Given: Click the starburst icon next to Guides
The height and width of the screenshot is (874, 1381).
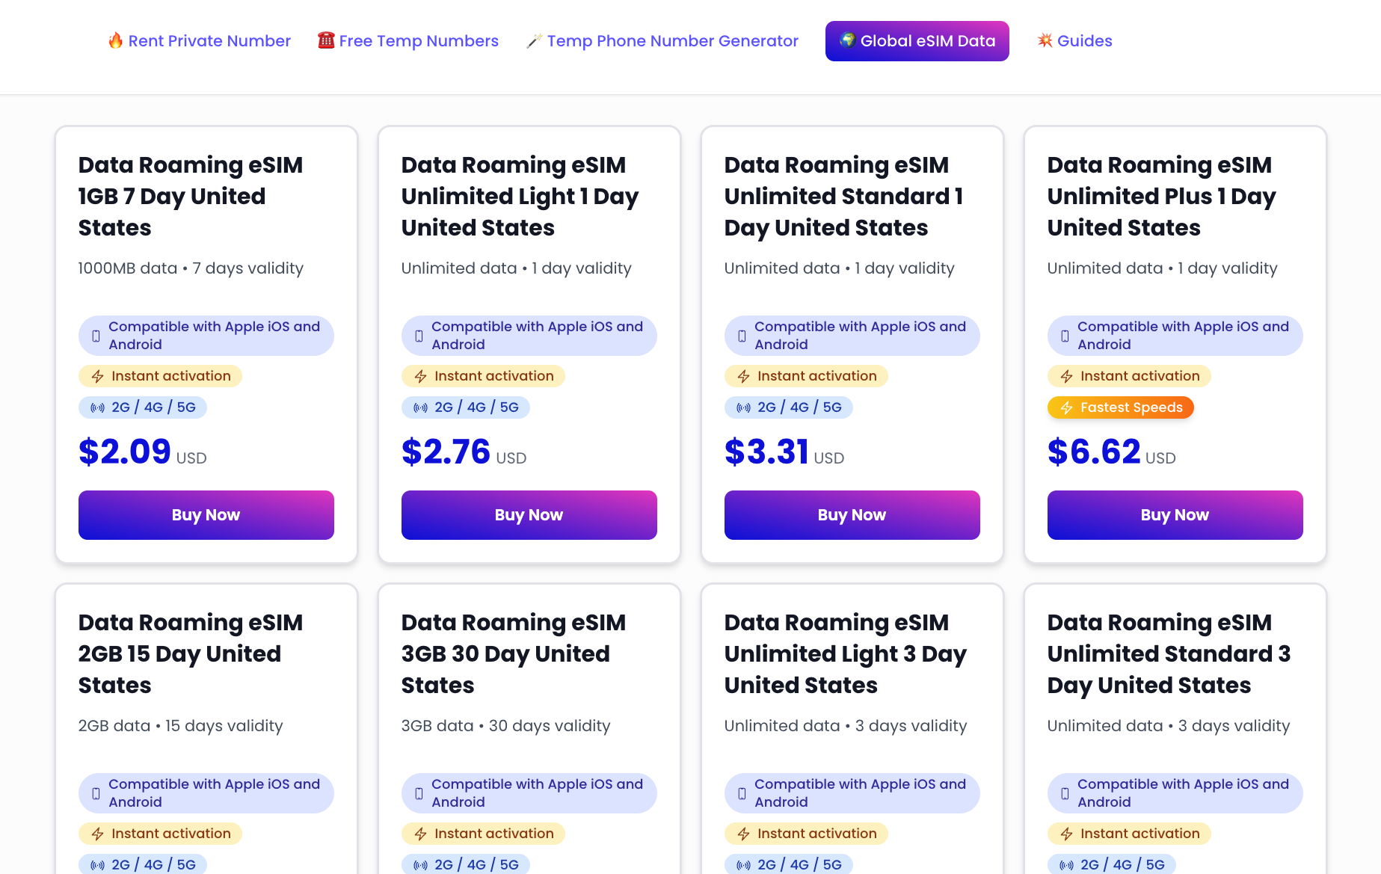Looking at the screenshot, I should click(x=1045, y=40).
